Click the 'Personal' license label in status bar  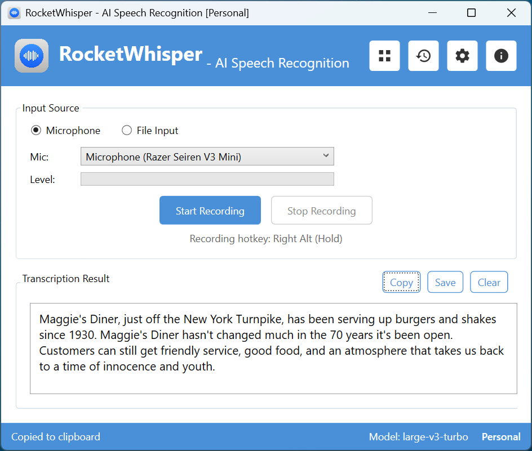pyautogui.click(x=501, y=437)
